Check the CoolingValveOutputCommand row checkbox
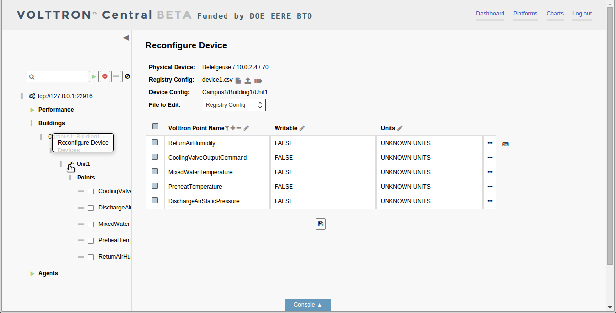The height and width of the screenshot is (313, 616). pyautogui.click(x=155, y=157)
